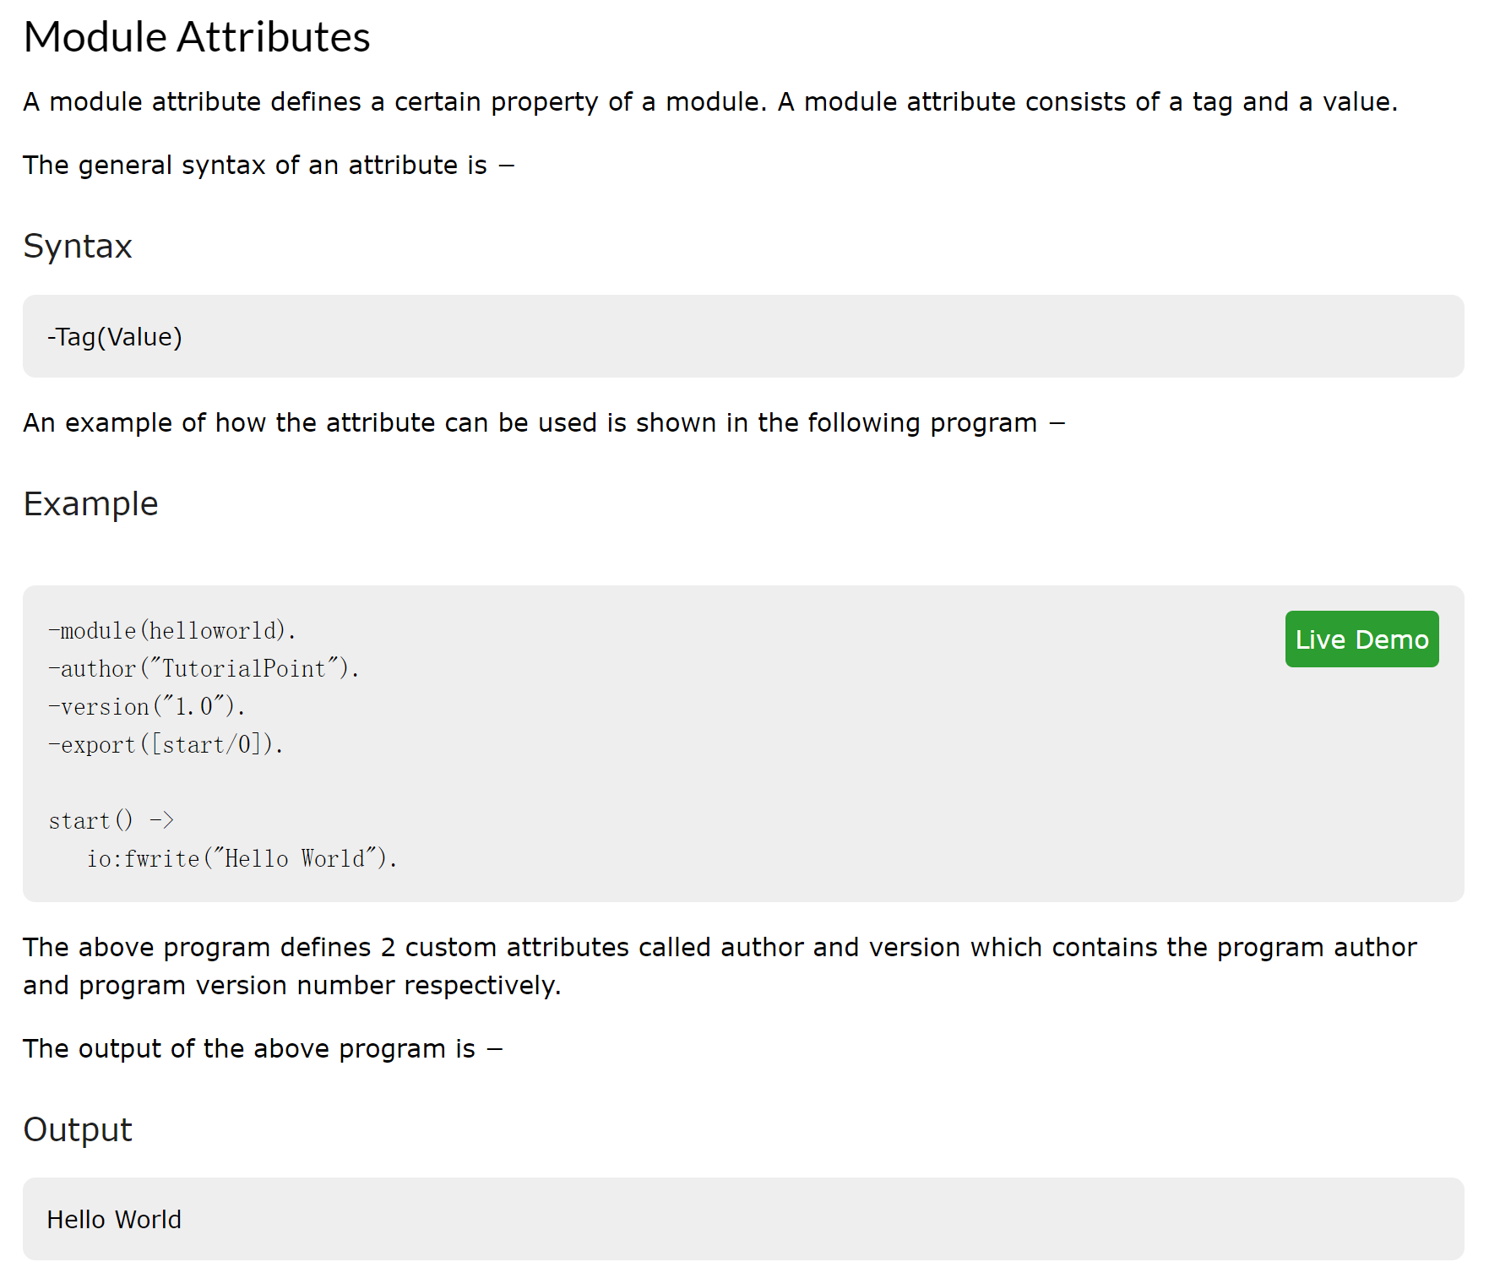The height and width of the screenshot is (1262, 1500).
Task: Click the -author("TutorialPoint"). code line
Action: (x=204, y=668)
